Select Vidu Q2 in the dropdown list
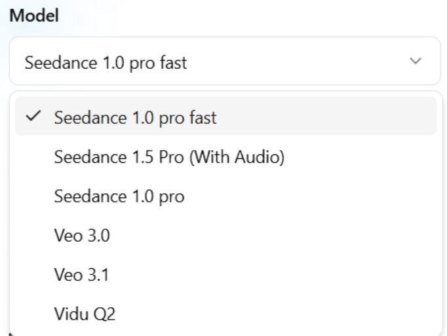 point(85,314)
